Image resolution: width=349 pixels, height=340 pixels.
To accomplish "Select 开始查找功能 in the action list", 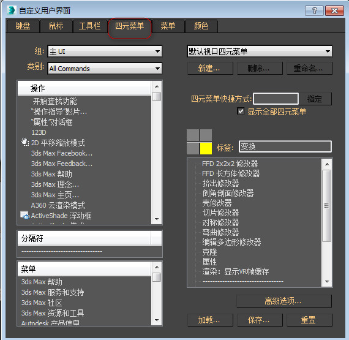I will pos(54,101).
